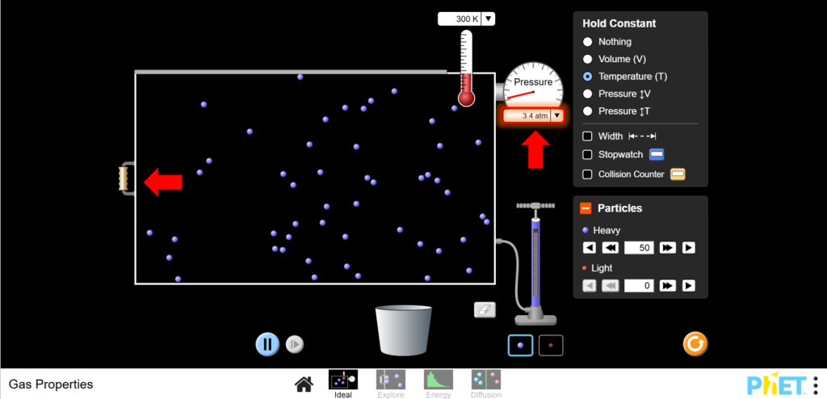The image size is (827, 399).
Task: Remove many heavy particles with double-left arrow
Action: coord(611,247)
